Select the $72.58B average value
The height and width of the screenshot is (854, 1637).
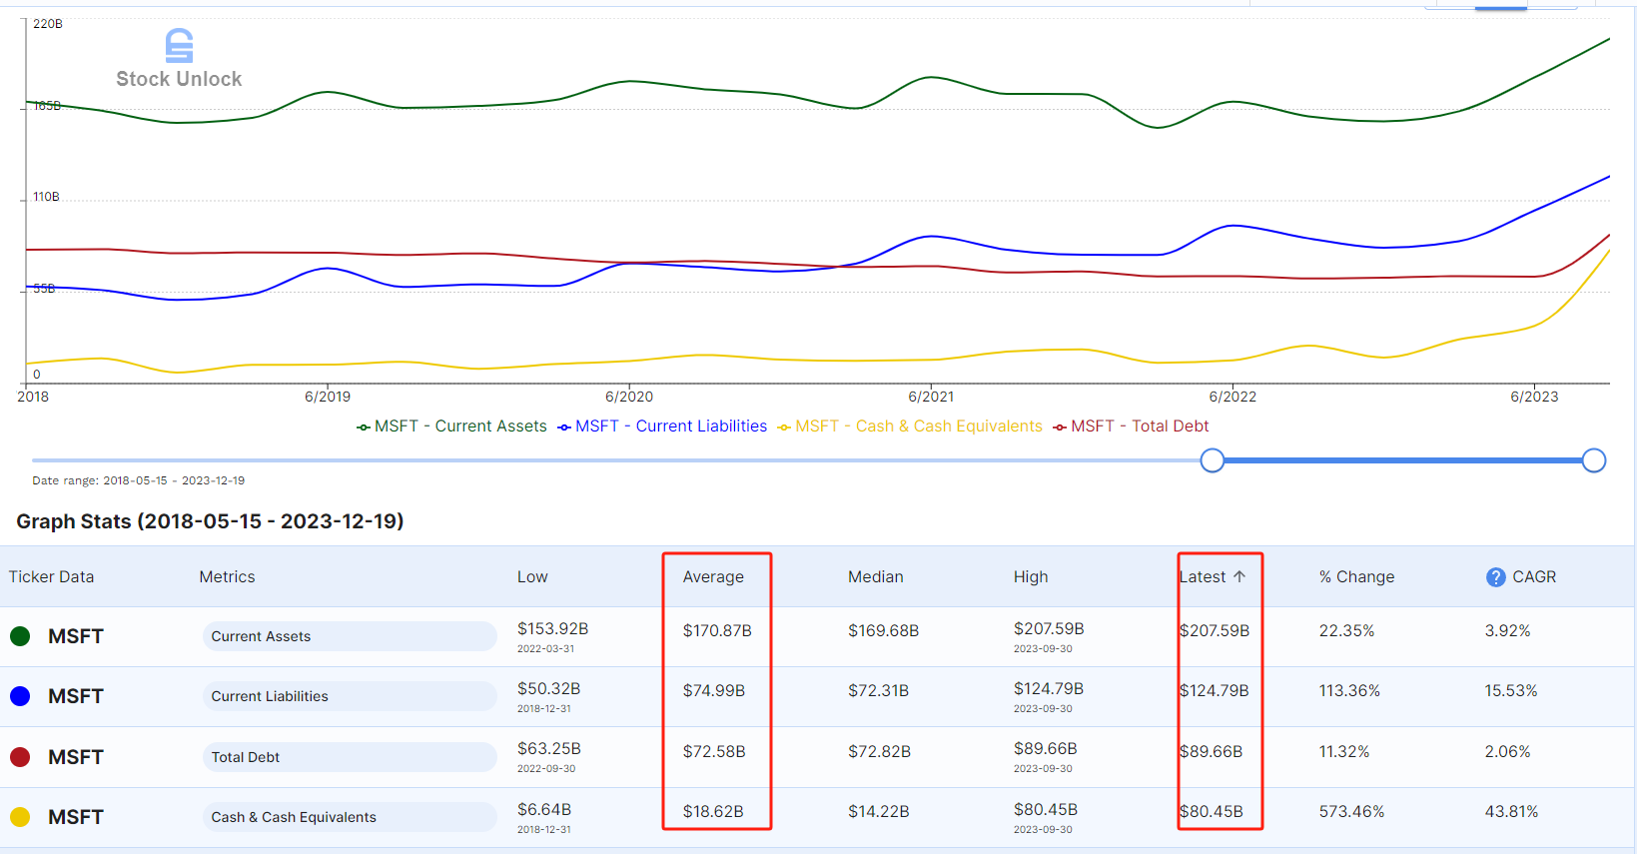(x=713, y=752)
